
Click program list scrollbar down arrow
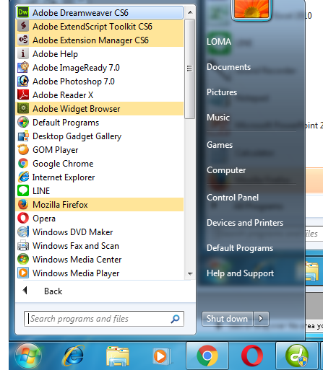[x=190, y=273]
